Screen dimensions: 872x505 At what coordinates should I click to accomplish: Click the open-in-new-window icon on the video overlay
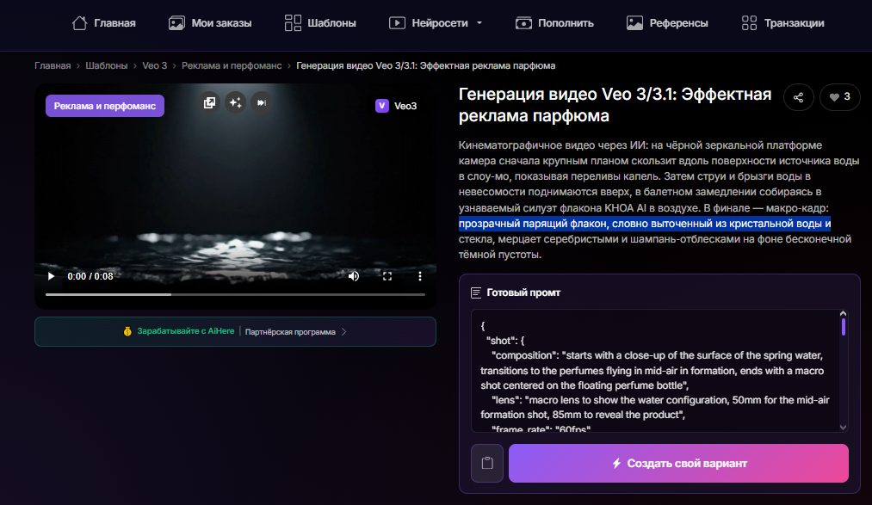(x=209, y=102)
